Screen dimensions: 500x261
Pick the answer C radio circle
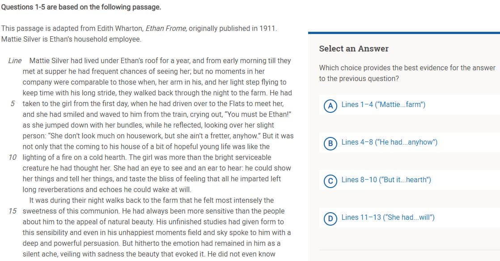coord(331,180)
